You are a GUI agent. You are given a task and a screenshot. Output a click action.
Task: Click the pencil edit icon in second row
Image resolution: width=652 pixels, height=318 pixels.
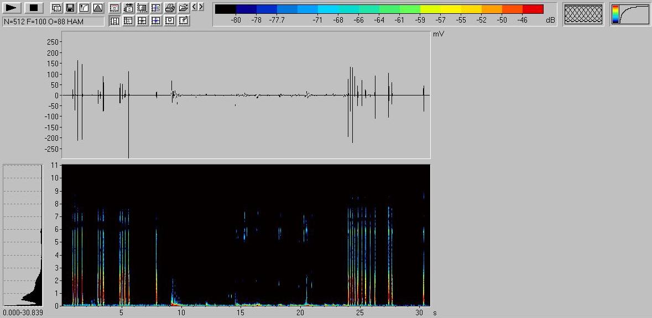184,21
